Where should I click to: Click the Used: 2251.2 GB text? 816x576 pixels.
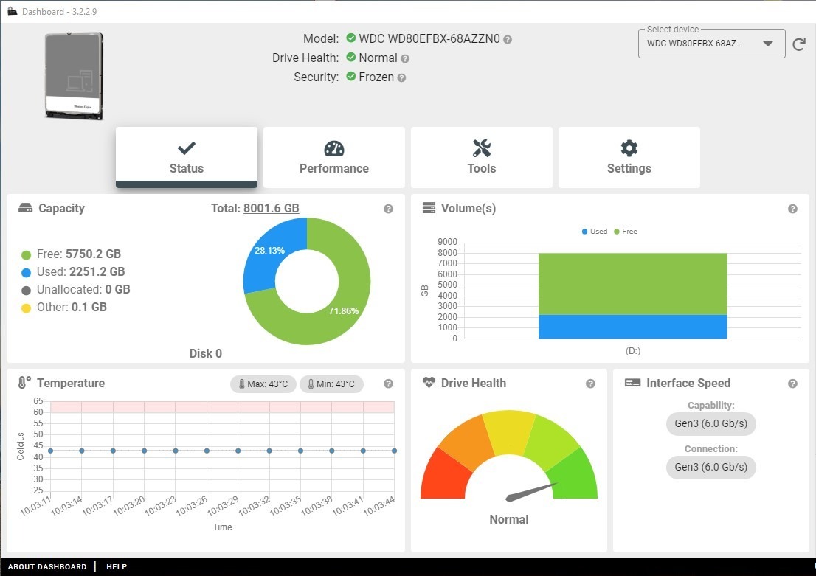click(80, 272)
